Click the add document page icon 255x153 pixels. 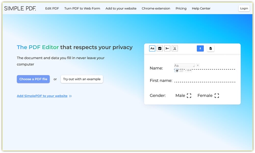(x=210, y=48)
